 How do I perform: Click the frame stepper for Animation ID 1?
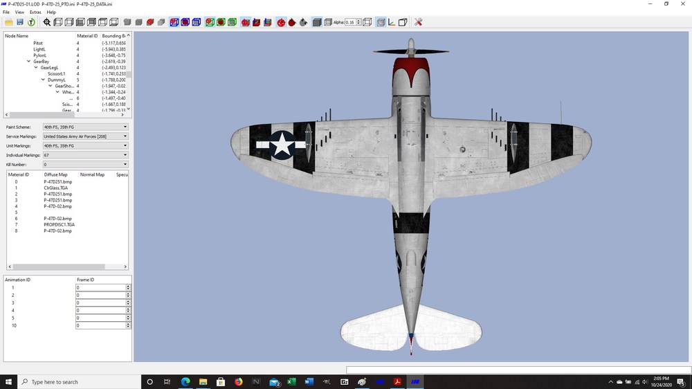(x=128, y=287)
